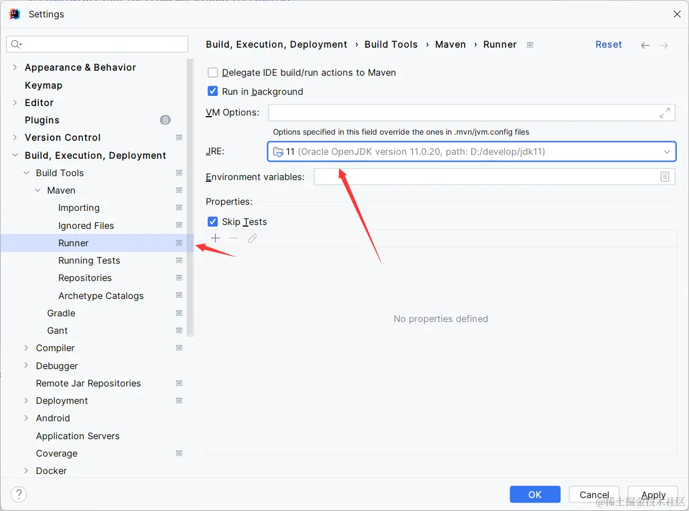Click project-level icon on Build Tools row
Screen dimensions: 689x511
tap(179, 173)
